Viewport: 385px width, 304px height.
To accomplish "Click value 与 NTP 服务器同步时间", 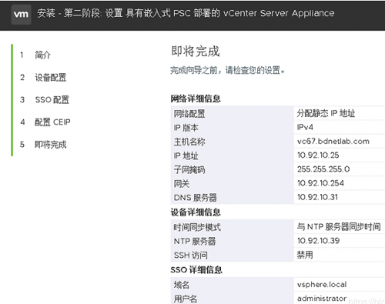I will tap(339, 226).
